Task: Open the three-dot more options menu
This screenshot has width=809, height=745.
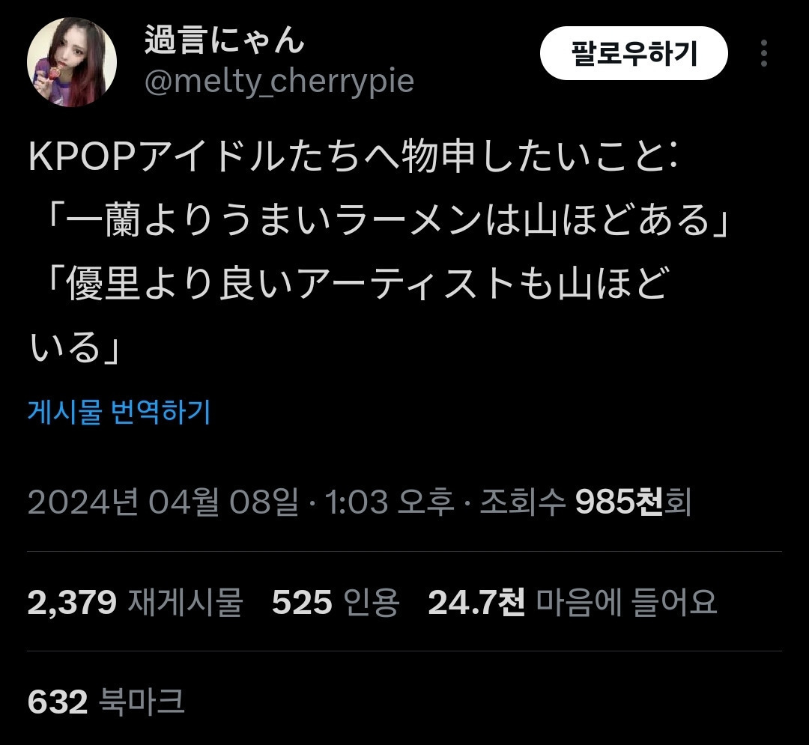Action: pyautogui.click(x=764, y=53)
